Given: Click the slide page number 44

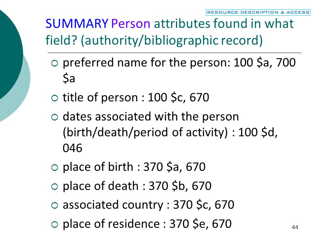Looking at the screenshot, I should (295, 227).
